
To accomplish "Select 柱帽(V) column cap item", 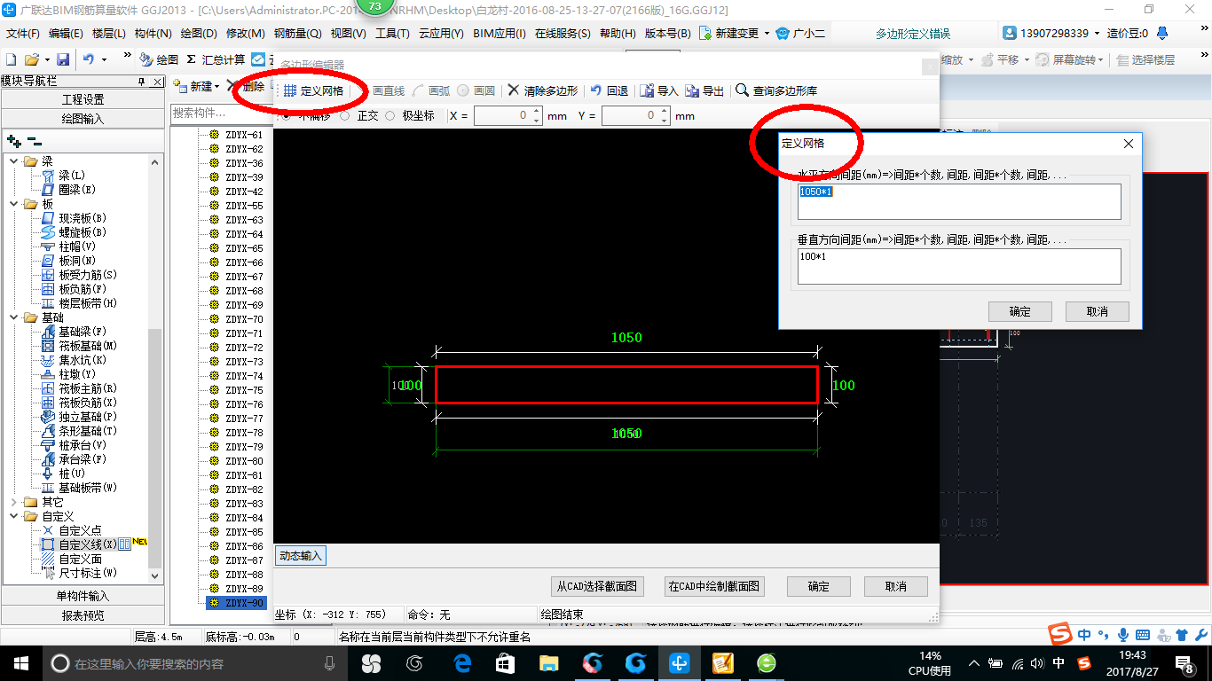I will 77,247.
